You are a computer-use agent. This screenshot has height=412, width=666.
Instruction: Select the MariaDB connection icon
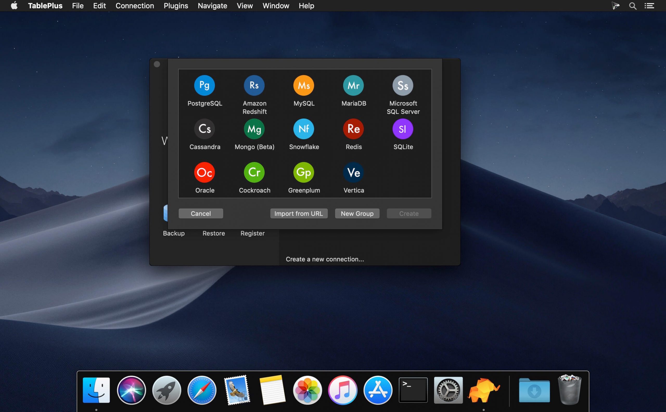(354, 85)
